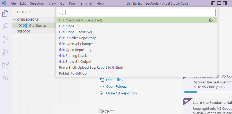Click the Open Folder link
This screenshot has width=232, height=114.
click(x=117, y=86)
